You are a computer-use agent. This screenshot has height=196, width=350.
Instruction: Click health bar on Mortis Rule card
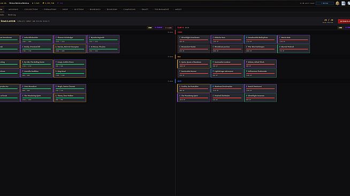[293, 40]
